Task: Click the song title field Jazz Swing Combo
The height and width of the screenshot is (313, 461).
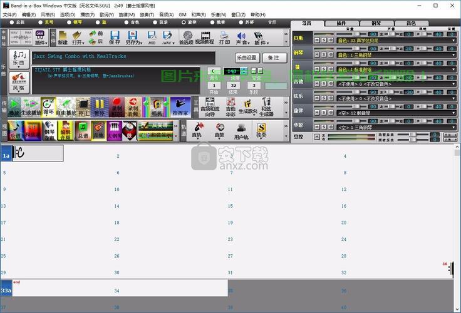Action: point(123,58)
